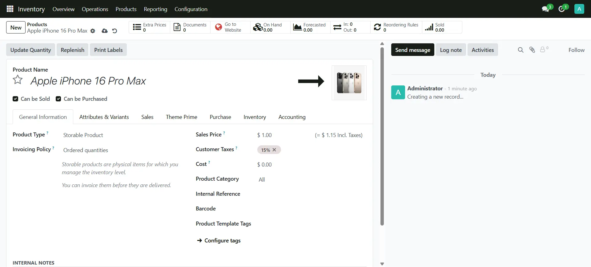Mark product as favorite with star
591x267 pixels.
[18, 80]
